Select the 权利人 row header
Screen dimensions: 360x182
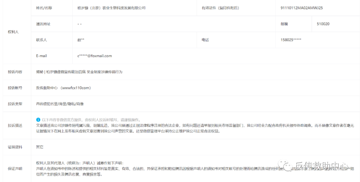click(13, 32)
